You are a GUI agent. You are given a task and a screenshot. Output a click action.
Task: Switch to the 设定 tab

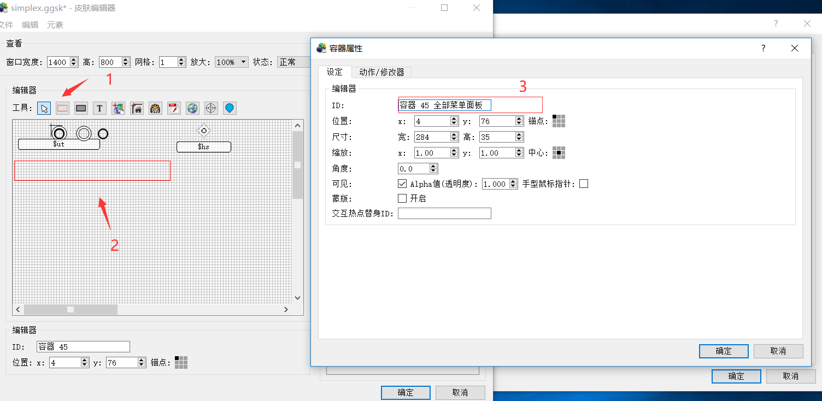pyautogui.click(x=334, y=72)
